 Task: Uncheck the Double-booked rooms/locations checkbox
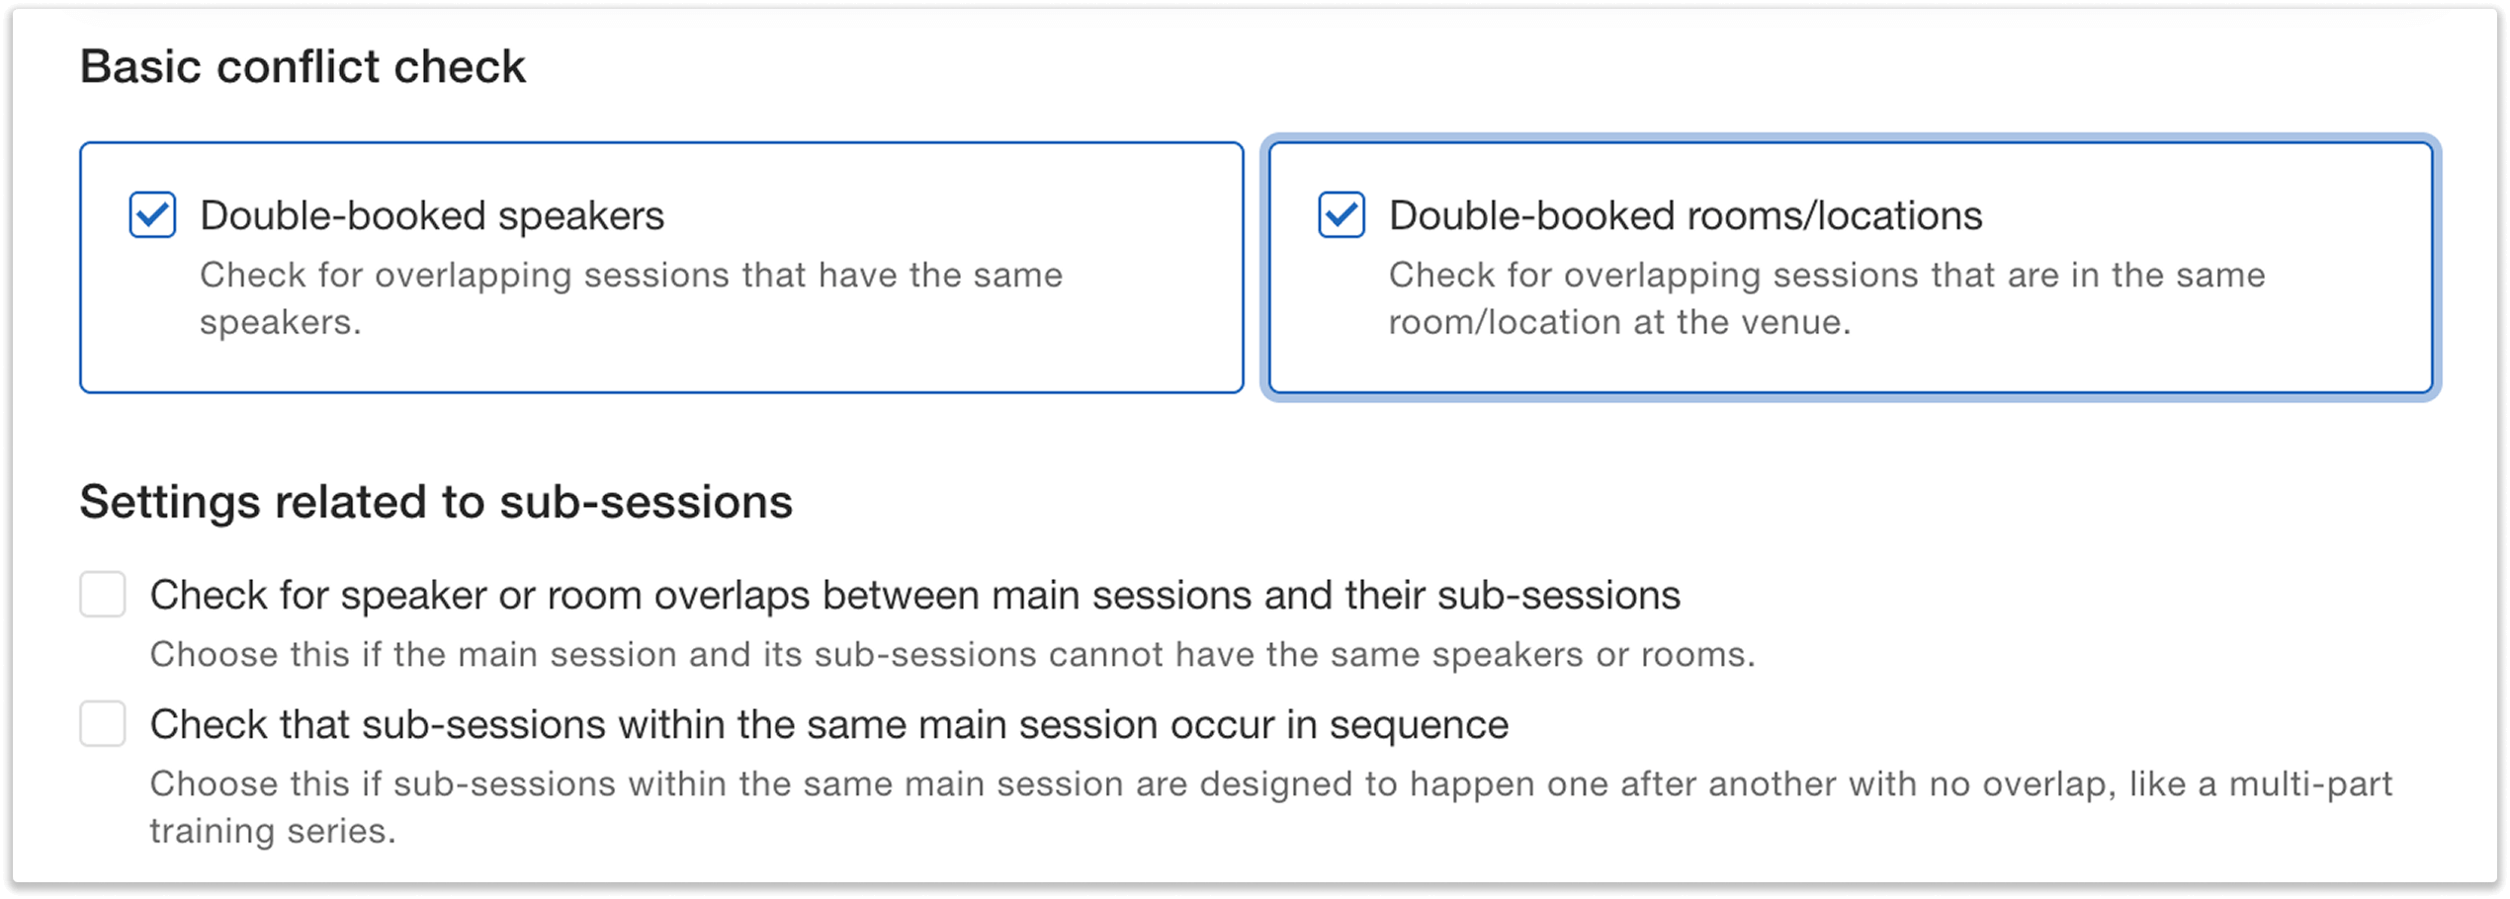point(1342,215)
